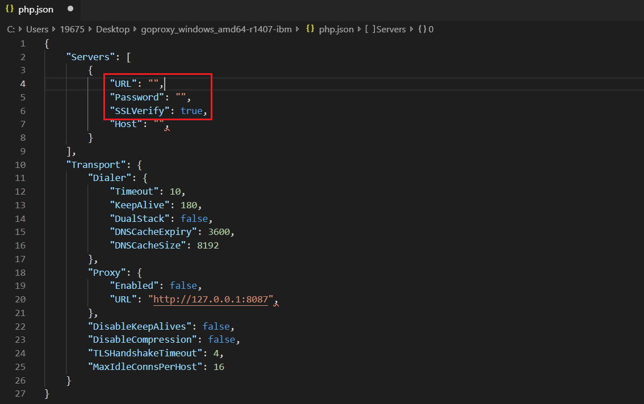644x404 pixels.
Task: Click the unsaved-changes dot on the php.json tab
Action: (x=70, y=9)
